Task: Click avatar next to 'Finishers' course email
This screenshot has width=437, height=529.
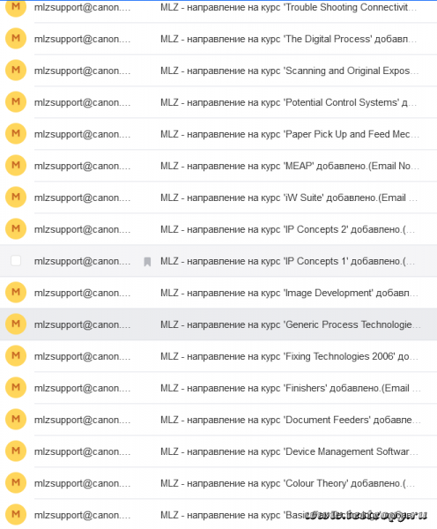Action: coord(16,388)
